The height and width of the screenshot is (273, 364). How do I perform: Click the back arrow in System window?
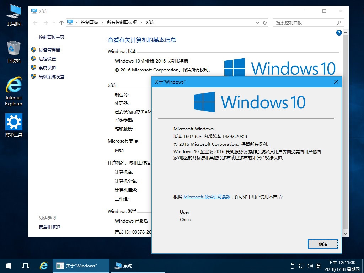[x=35, y=22]
